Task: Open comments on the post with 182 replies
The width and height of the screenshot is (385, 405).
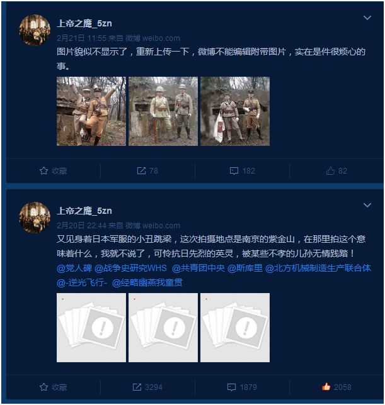Action: click(243, 170)
